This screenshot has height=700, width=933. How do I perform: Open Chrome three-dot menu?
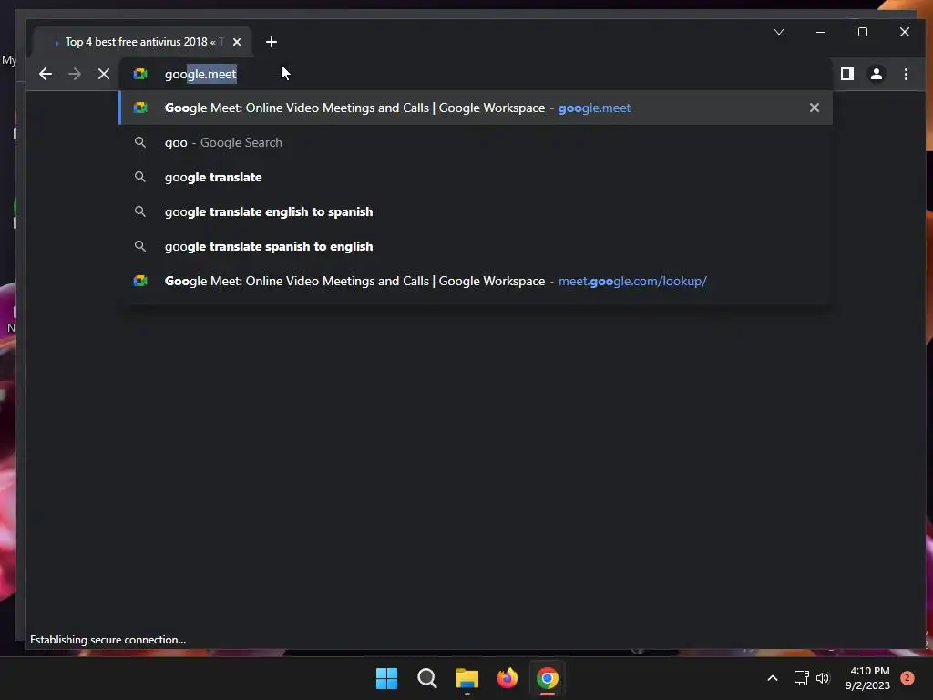click(906, 74)
